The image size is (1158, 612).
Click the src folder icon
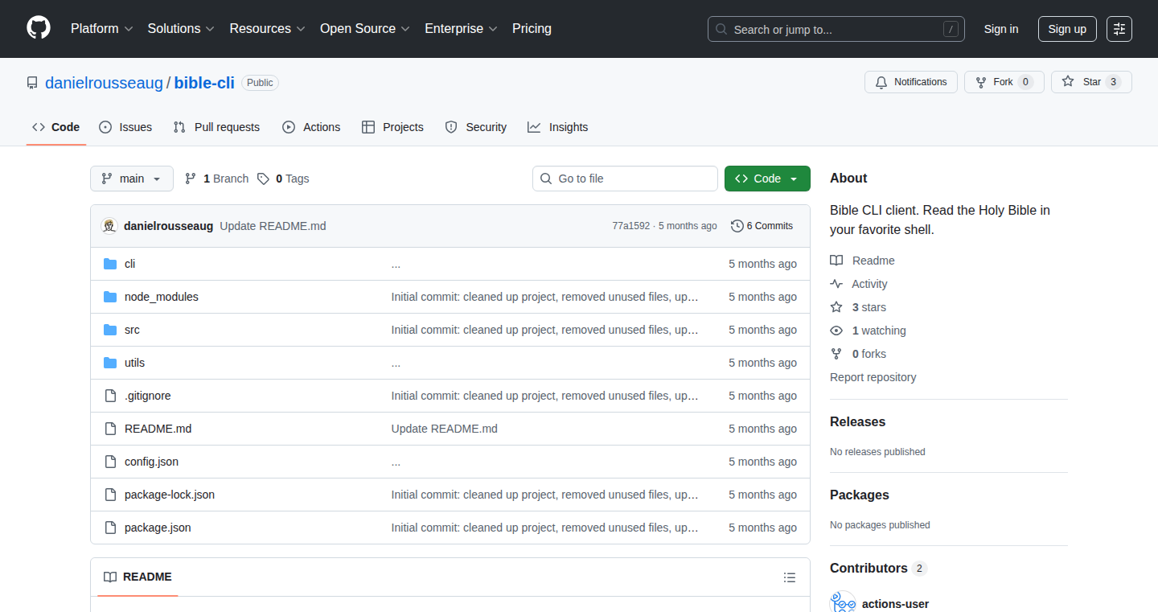pos(110,330)
